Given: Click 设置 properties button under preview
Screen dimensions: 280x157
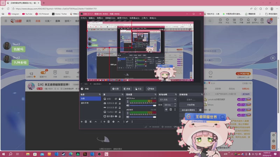Looking at the screenshot, I should click(115, 89).
